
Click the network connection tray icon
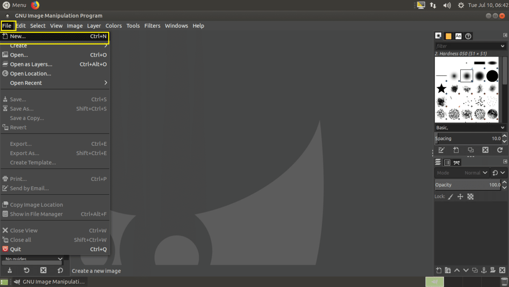[x=433, y=5]
